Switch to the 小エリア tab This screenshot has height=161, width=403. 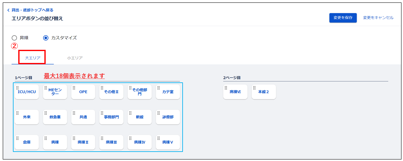coord(75,58)
